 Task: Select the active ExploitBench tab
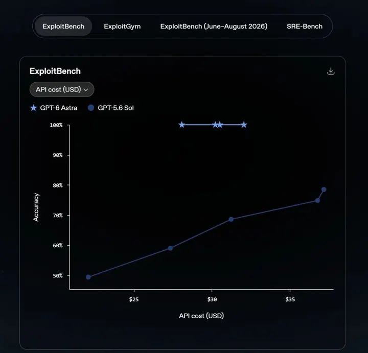tap(63, 26)
